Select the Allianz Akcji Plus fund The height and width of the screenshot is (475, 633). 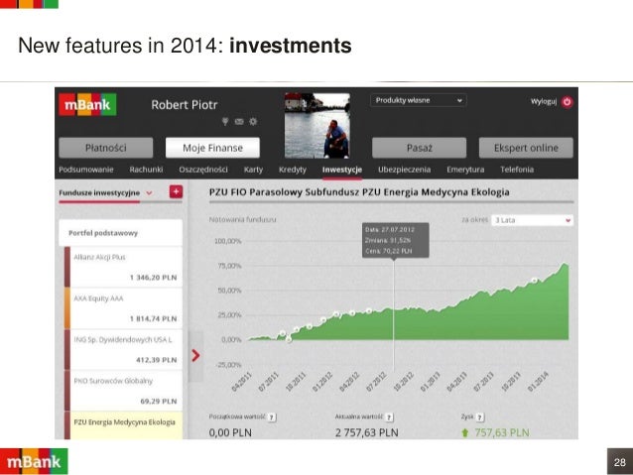tap(124, 267)
